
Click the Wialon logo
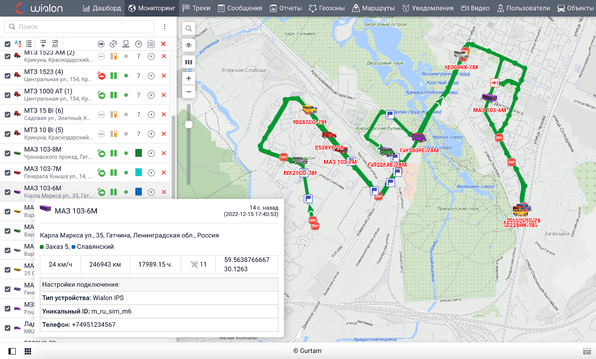coord(39,8)
